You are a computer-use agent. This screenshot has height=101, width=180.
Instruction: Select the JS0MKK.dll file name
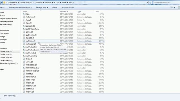pyautogui.click(x=30, y=89)
